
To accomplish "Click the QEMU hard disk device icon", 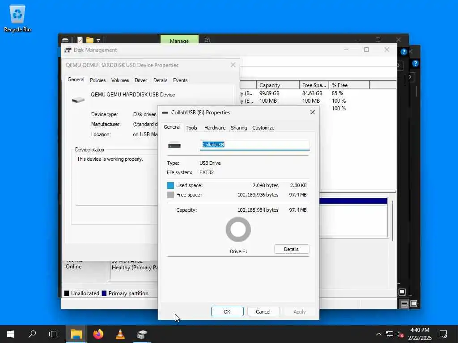I will click(78, 100).
